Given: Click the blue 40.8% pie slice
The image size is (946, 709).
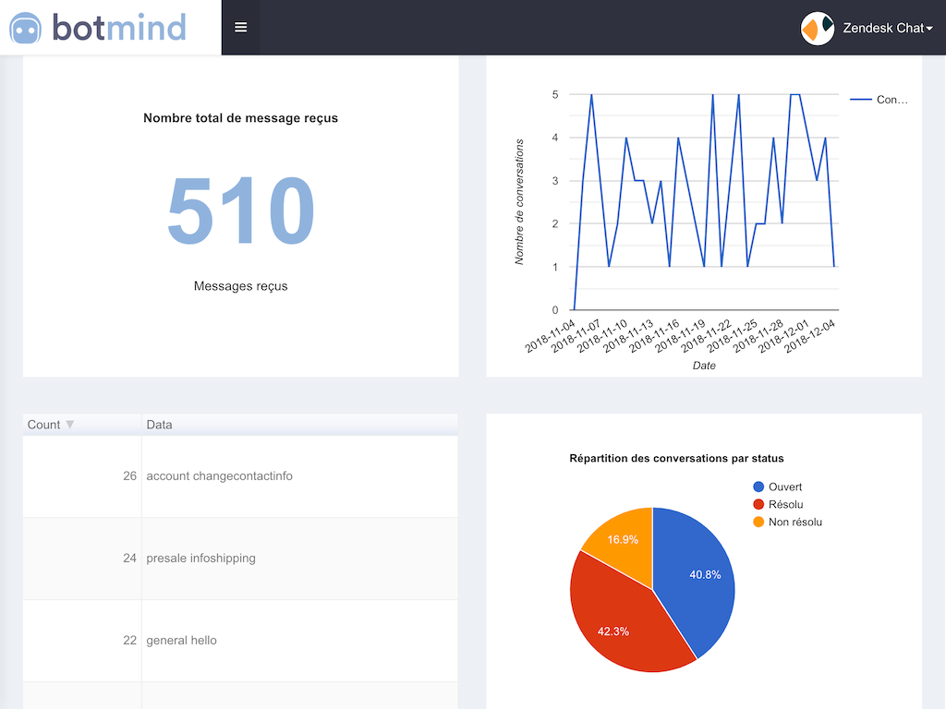Looking at the screenshot, I should (x=697, y=577).
